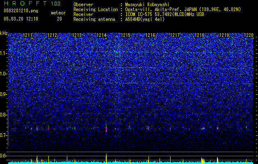This screenshot has height=164, width=258.
Task: Click the 1212 time marker
Action: coord(53,35)
